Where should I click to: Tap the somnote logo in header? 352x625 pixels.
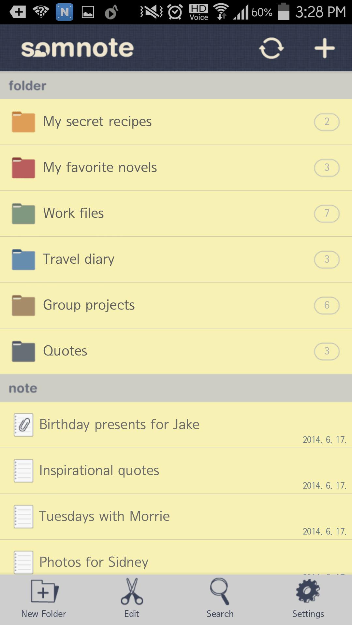[78, 49]
